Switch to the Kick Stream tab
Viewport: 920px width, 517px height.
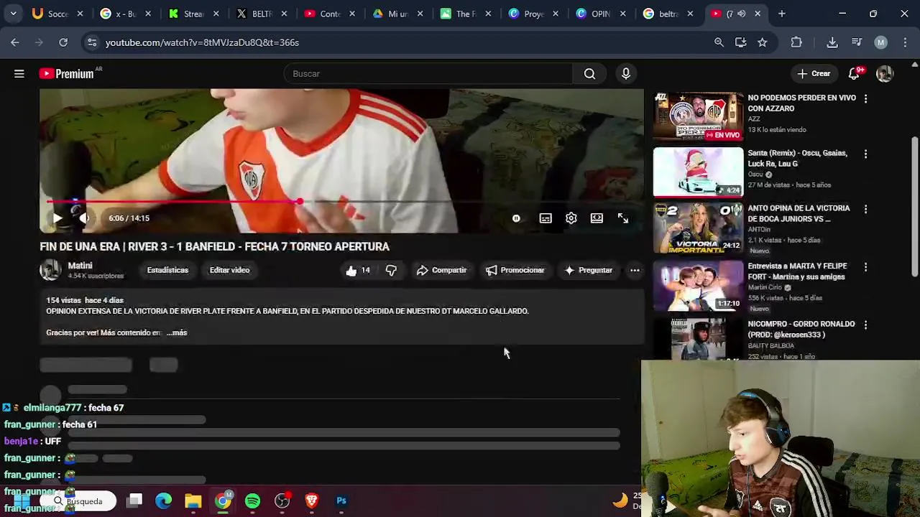tap(194, 14)
